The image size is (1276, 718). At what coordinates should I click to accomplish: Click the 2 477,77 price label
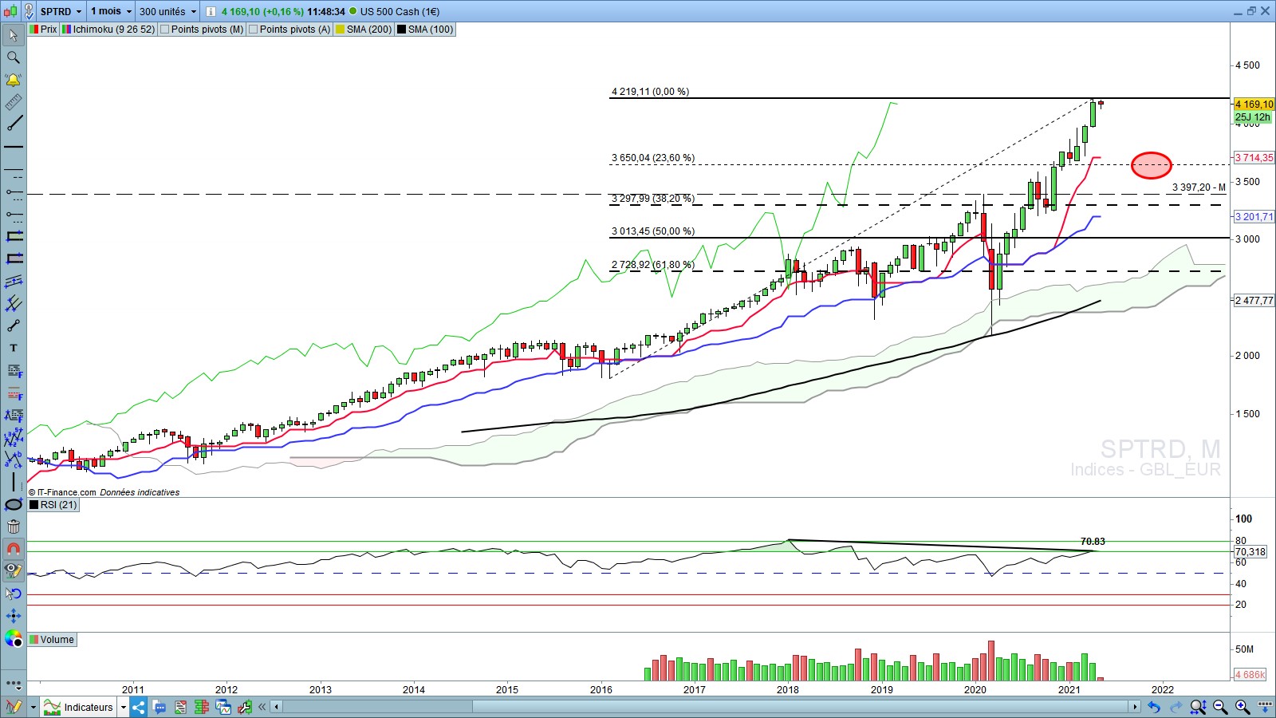pos(1254,301)
